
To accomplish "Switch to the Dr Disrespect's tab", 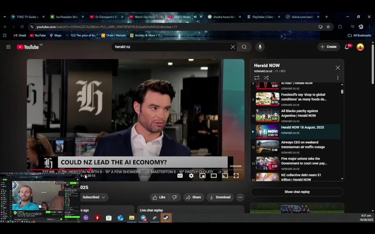I will (x=107, y=17).
